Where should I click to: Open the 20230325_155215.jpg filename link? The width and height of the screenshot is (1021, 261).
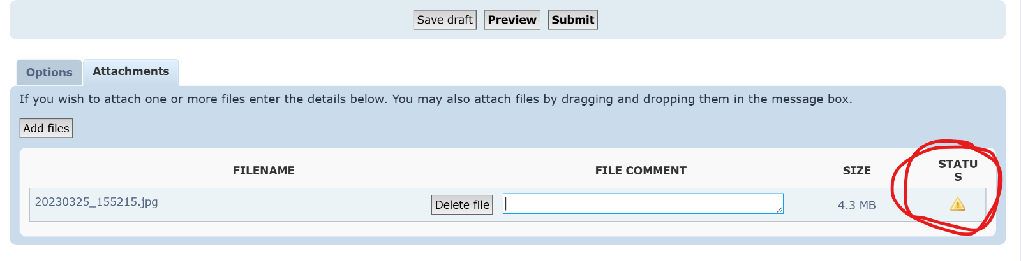(96, 202)
